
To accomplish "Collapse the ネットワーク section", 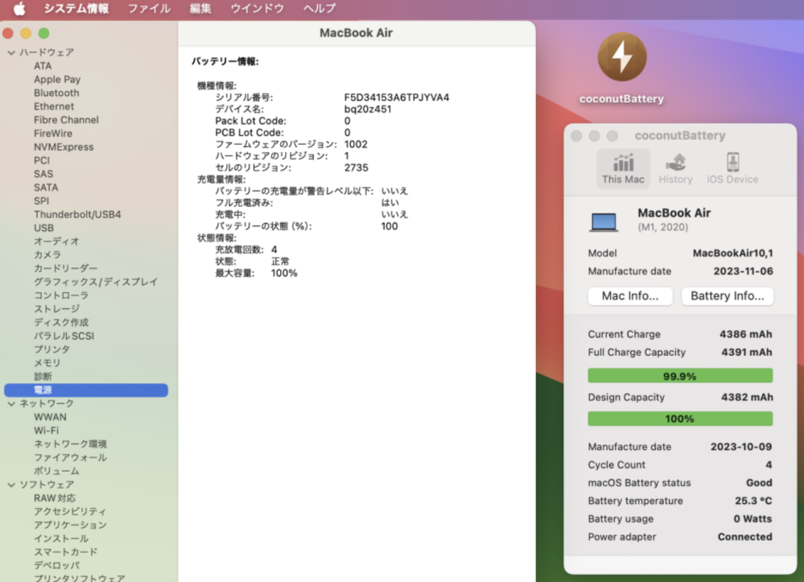I will tap(11, 403).
